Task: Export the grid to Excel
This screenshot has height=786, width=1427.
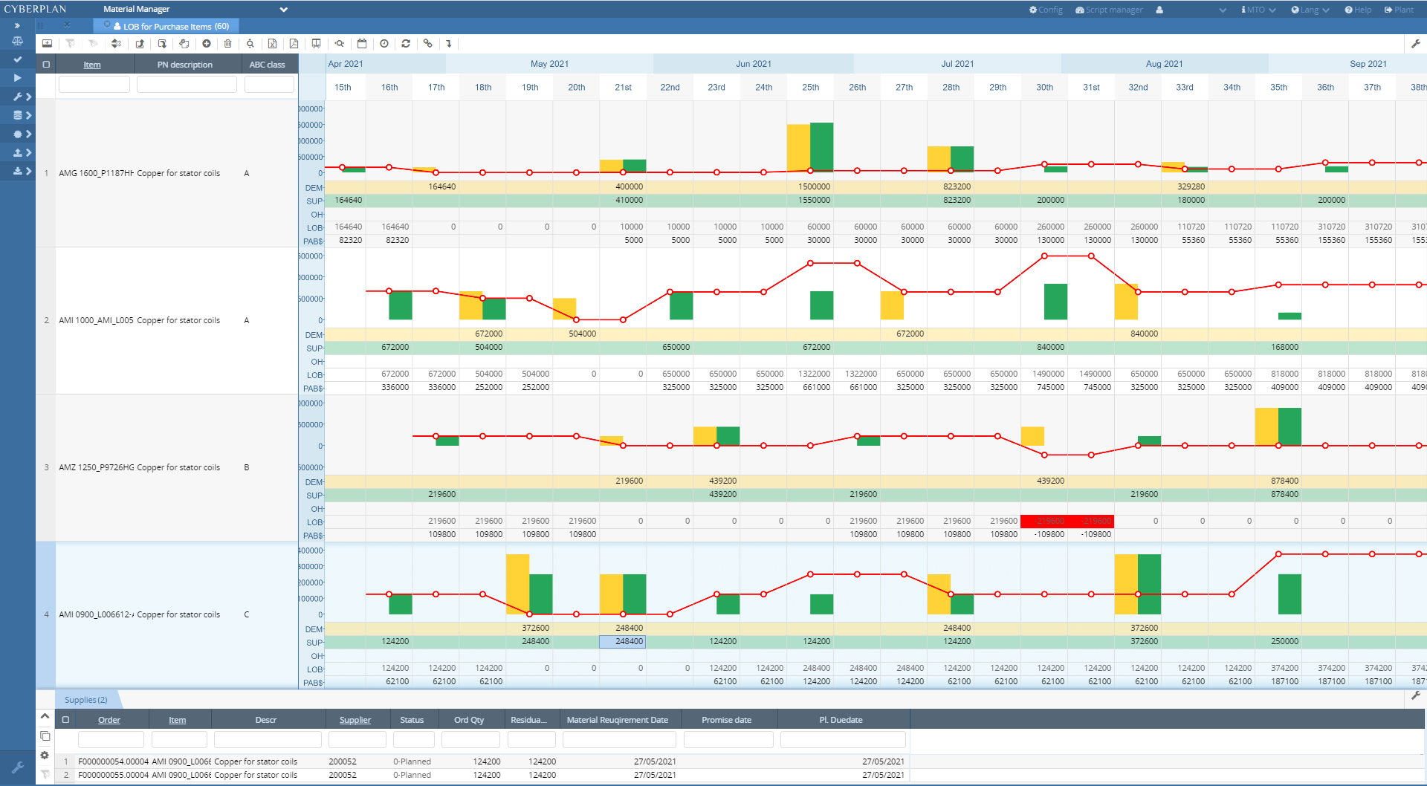Action: pos(273,43)
